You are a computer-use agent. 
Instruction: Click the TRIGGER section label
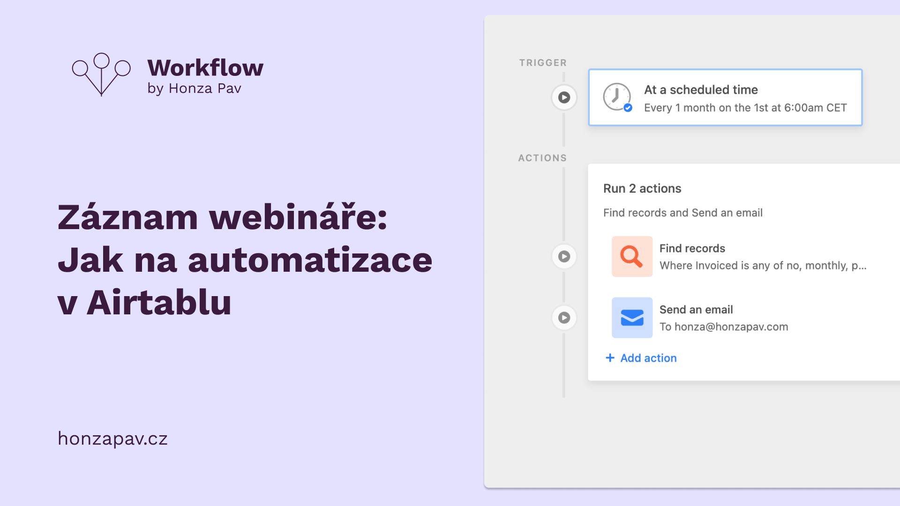543,63
